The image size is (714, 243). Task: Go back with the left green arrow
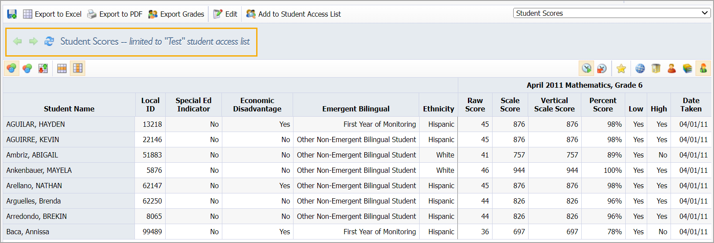click(18, 41)
